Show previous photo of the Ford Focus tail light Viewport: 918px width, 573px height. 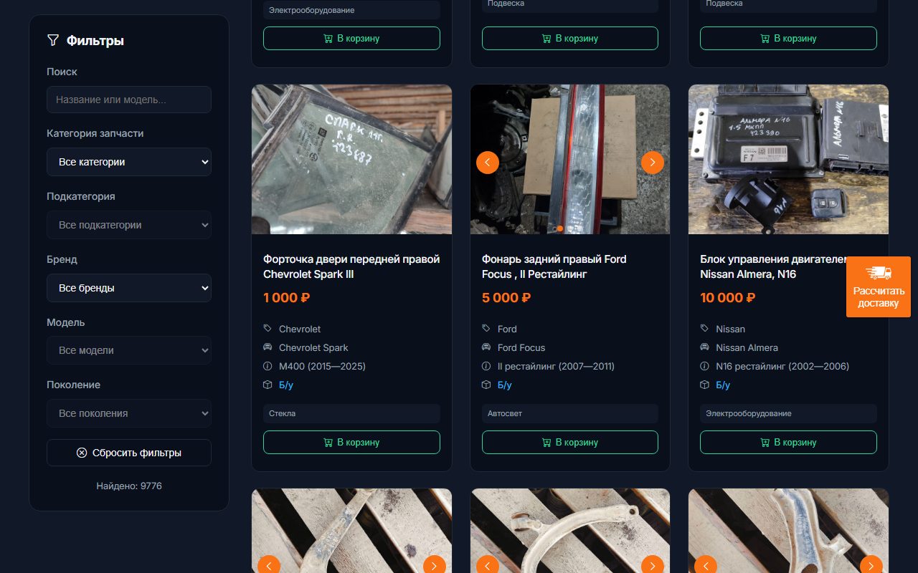click(488, 163)
